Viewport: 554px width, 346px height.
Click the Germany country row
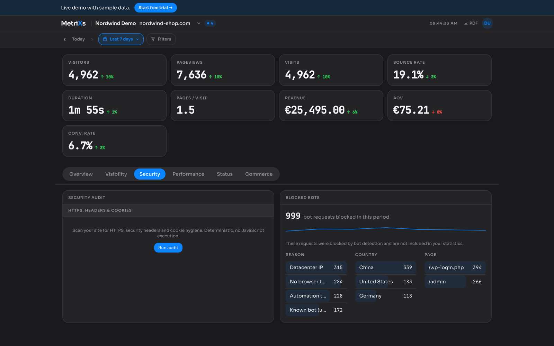click(x=385, y=296)
